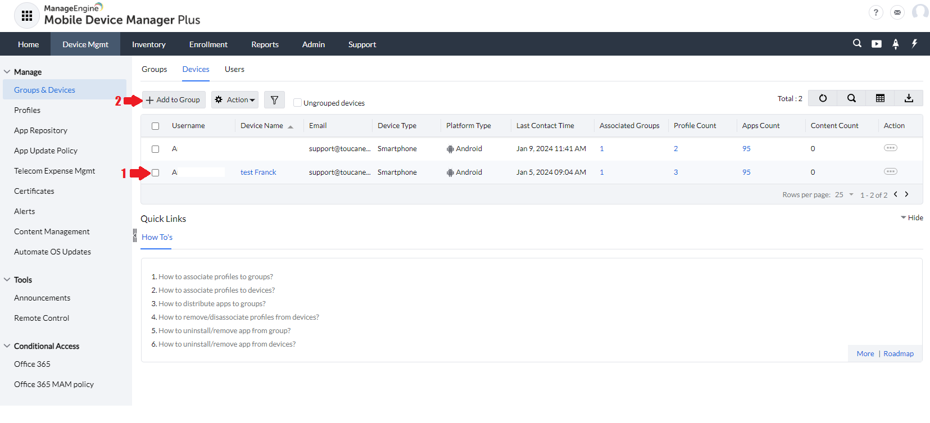Refresh the device list
The height and width of the screenshot is (423, 930).
(823, 98)
